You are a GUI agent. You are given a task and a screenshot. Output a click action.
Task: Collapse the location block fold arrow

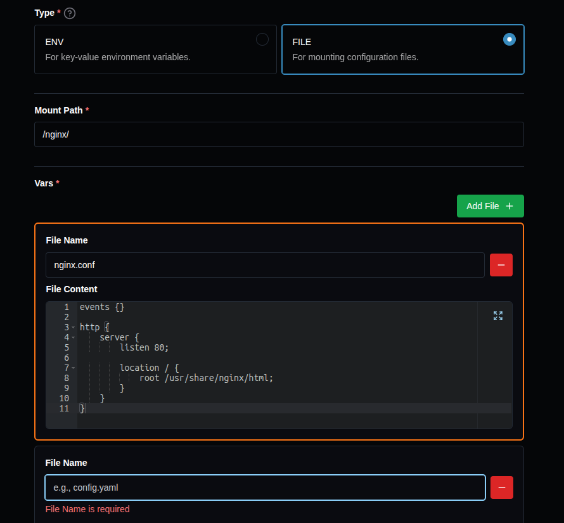pos(74,368)
